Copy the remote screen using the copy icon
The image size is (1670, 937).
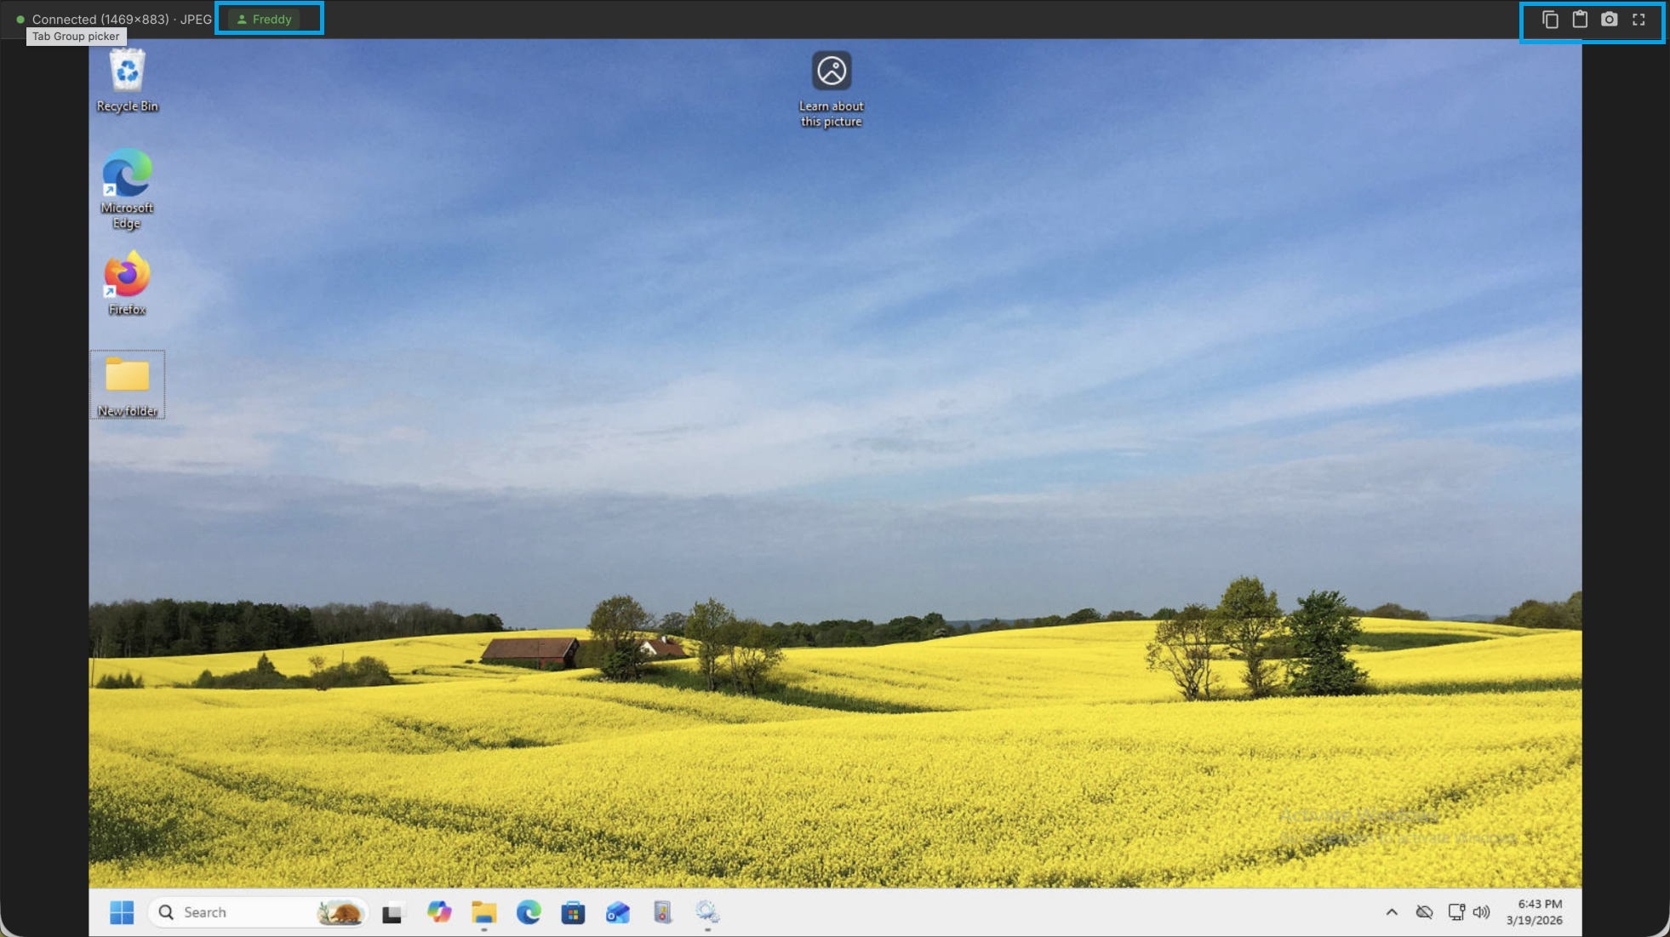1549,19
